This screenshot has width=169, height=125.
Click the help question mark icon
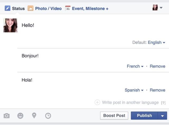click(x=163, y=103)
